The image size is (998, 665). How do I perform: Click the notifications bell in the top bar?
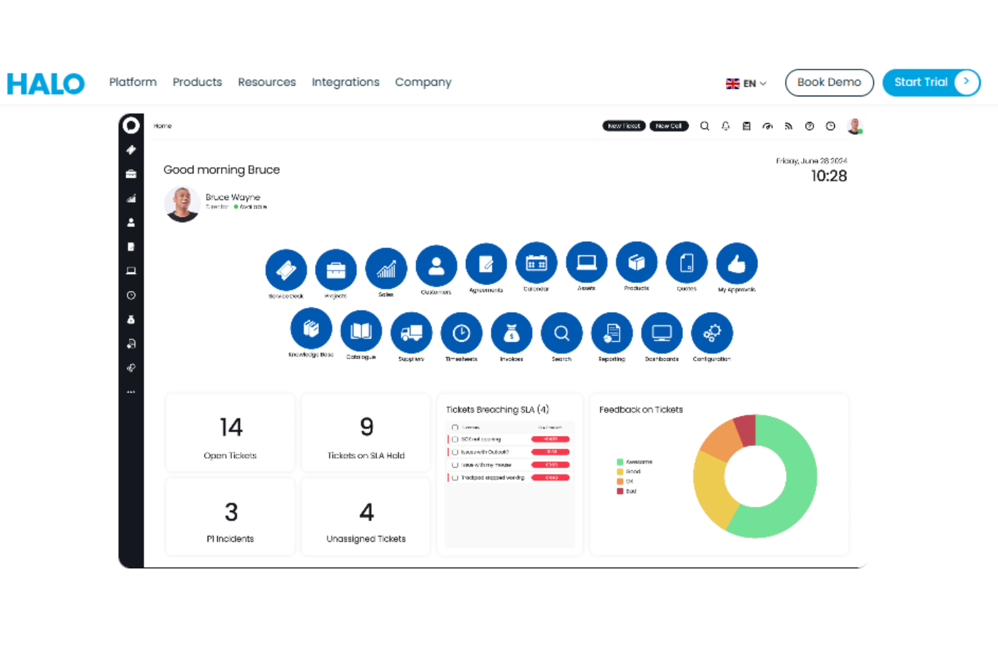click(x=726, y=126)
